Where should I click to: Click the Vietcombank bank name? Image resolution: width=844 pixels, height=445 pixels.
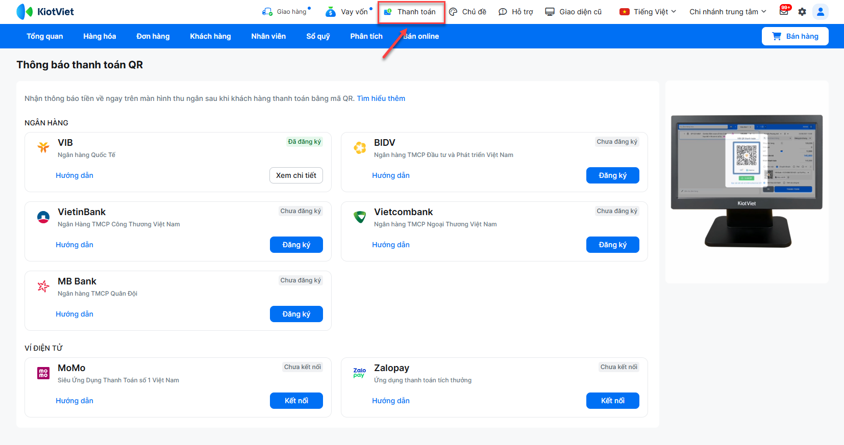click(x=403, y=212)
